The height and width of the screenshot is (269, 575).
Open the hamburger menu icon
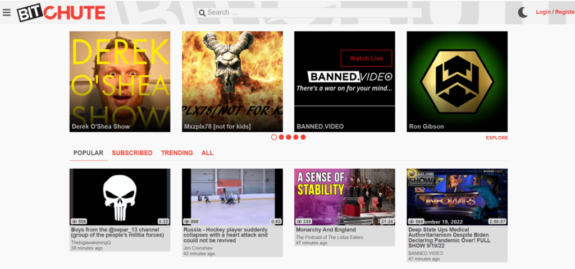7,12
